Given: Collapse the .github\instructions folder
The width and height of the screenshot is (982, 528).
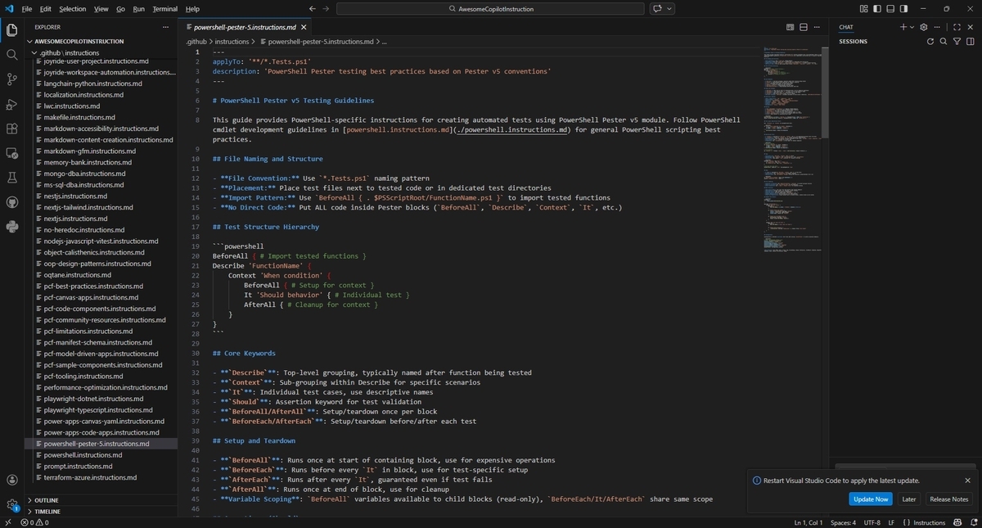Looking at the screenshot, I should click(70, 52).
